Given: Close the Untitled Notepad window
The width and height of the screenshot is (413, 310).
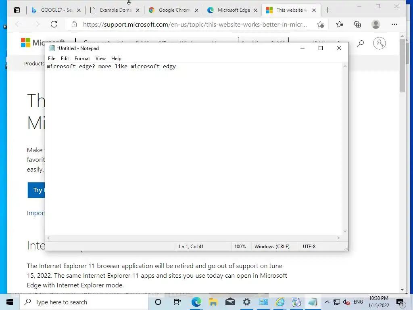Looking at the screenshot, I should click(339, 48).
